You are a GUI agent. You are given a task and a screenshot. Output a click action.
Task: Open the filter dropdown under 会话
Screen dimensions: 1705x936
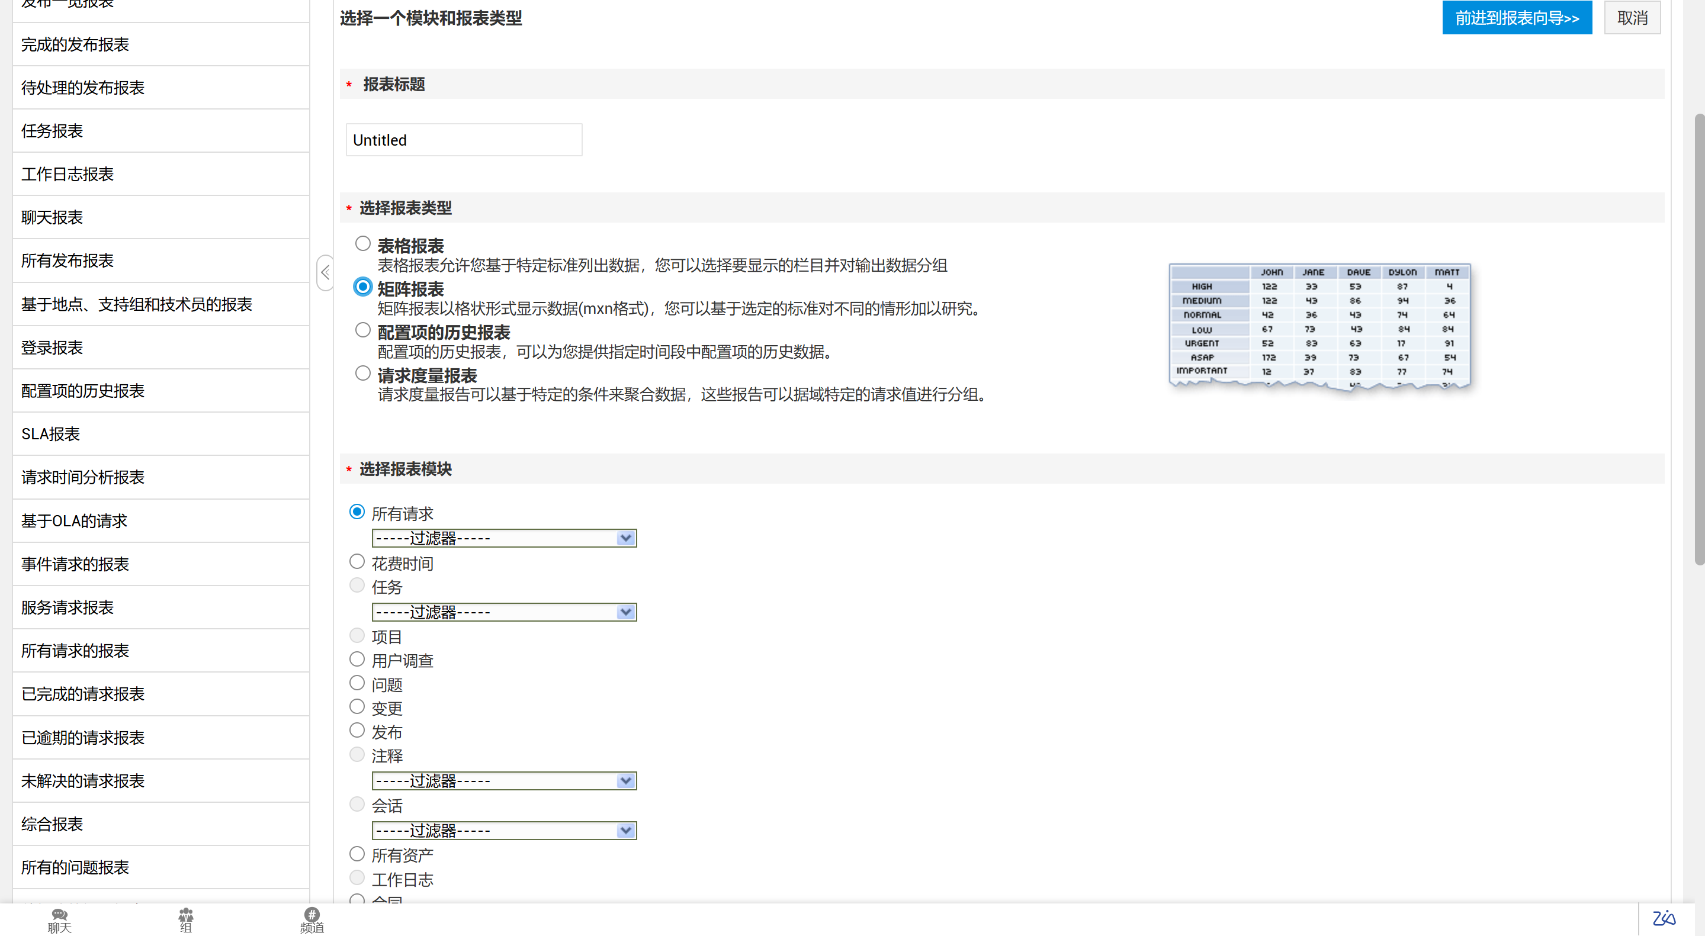504,830
